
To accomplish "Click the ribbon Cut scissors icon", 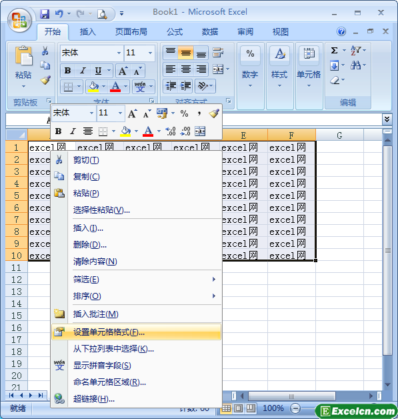I will click(x=45, y=51).
